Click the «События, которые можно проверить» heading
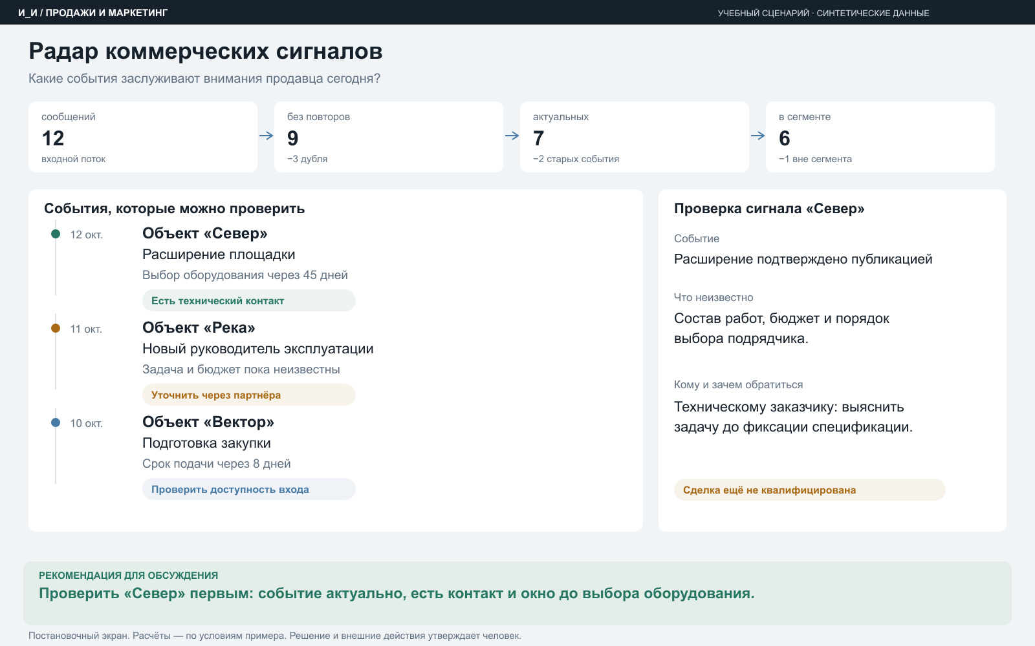 pos(174,209)
